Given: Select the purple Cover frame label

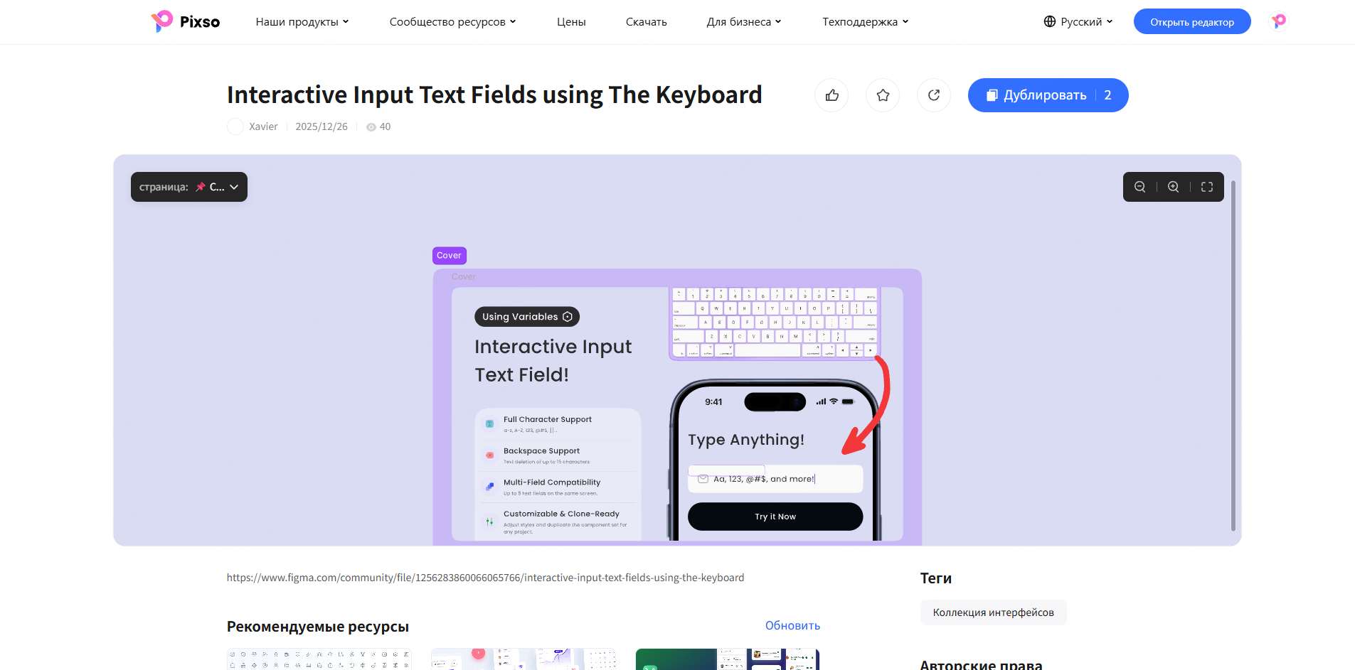Looking at the screenshot, I should [x=449, y=255].
